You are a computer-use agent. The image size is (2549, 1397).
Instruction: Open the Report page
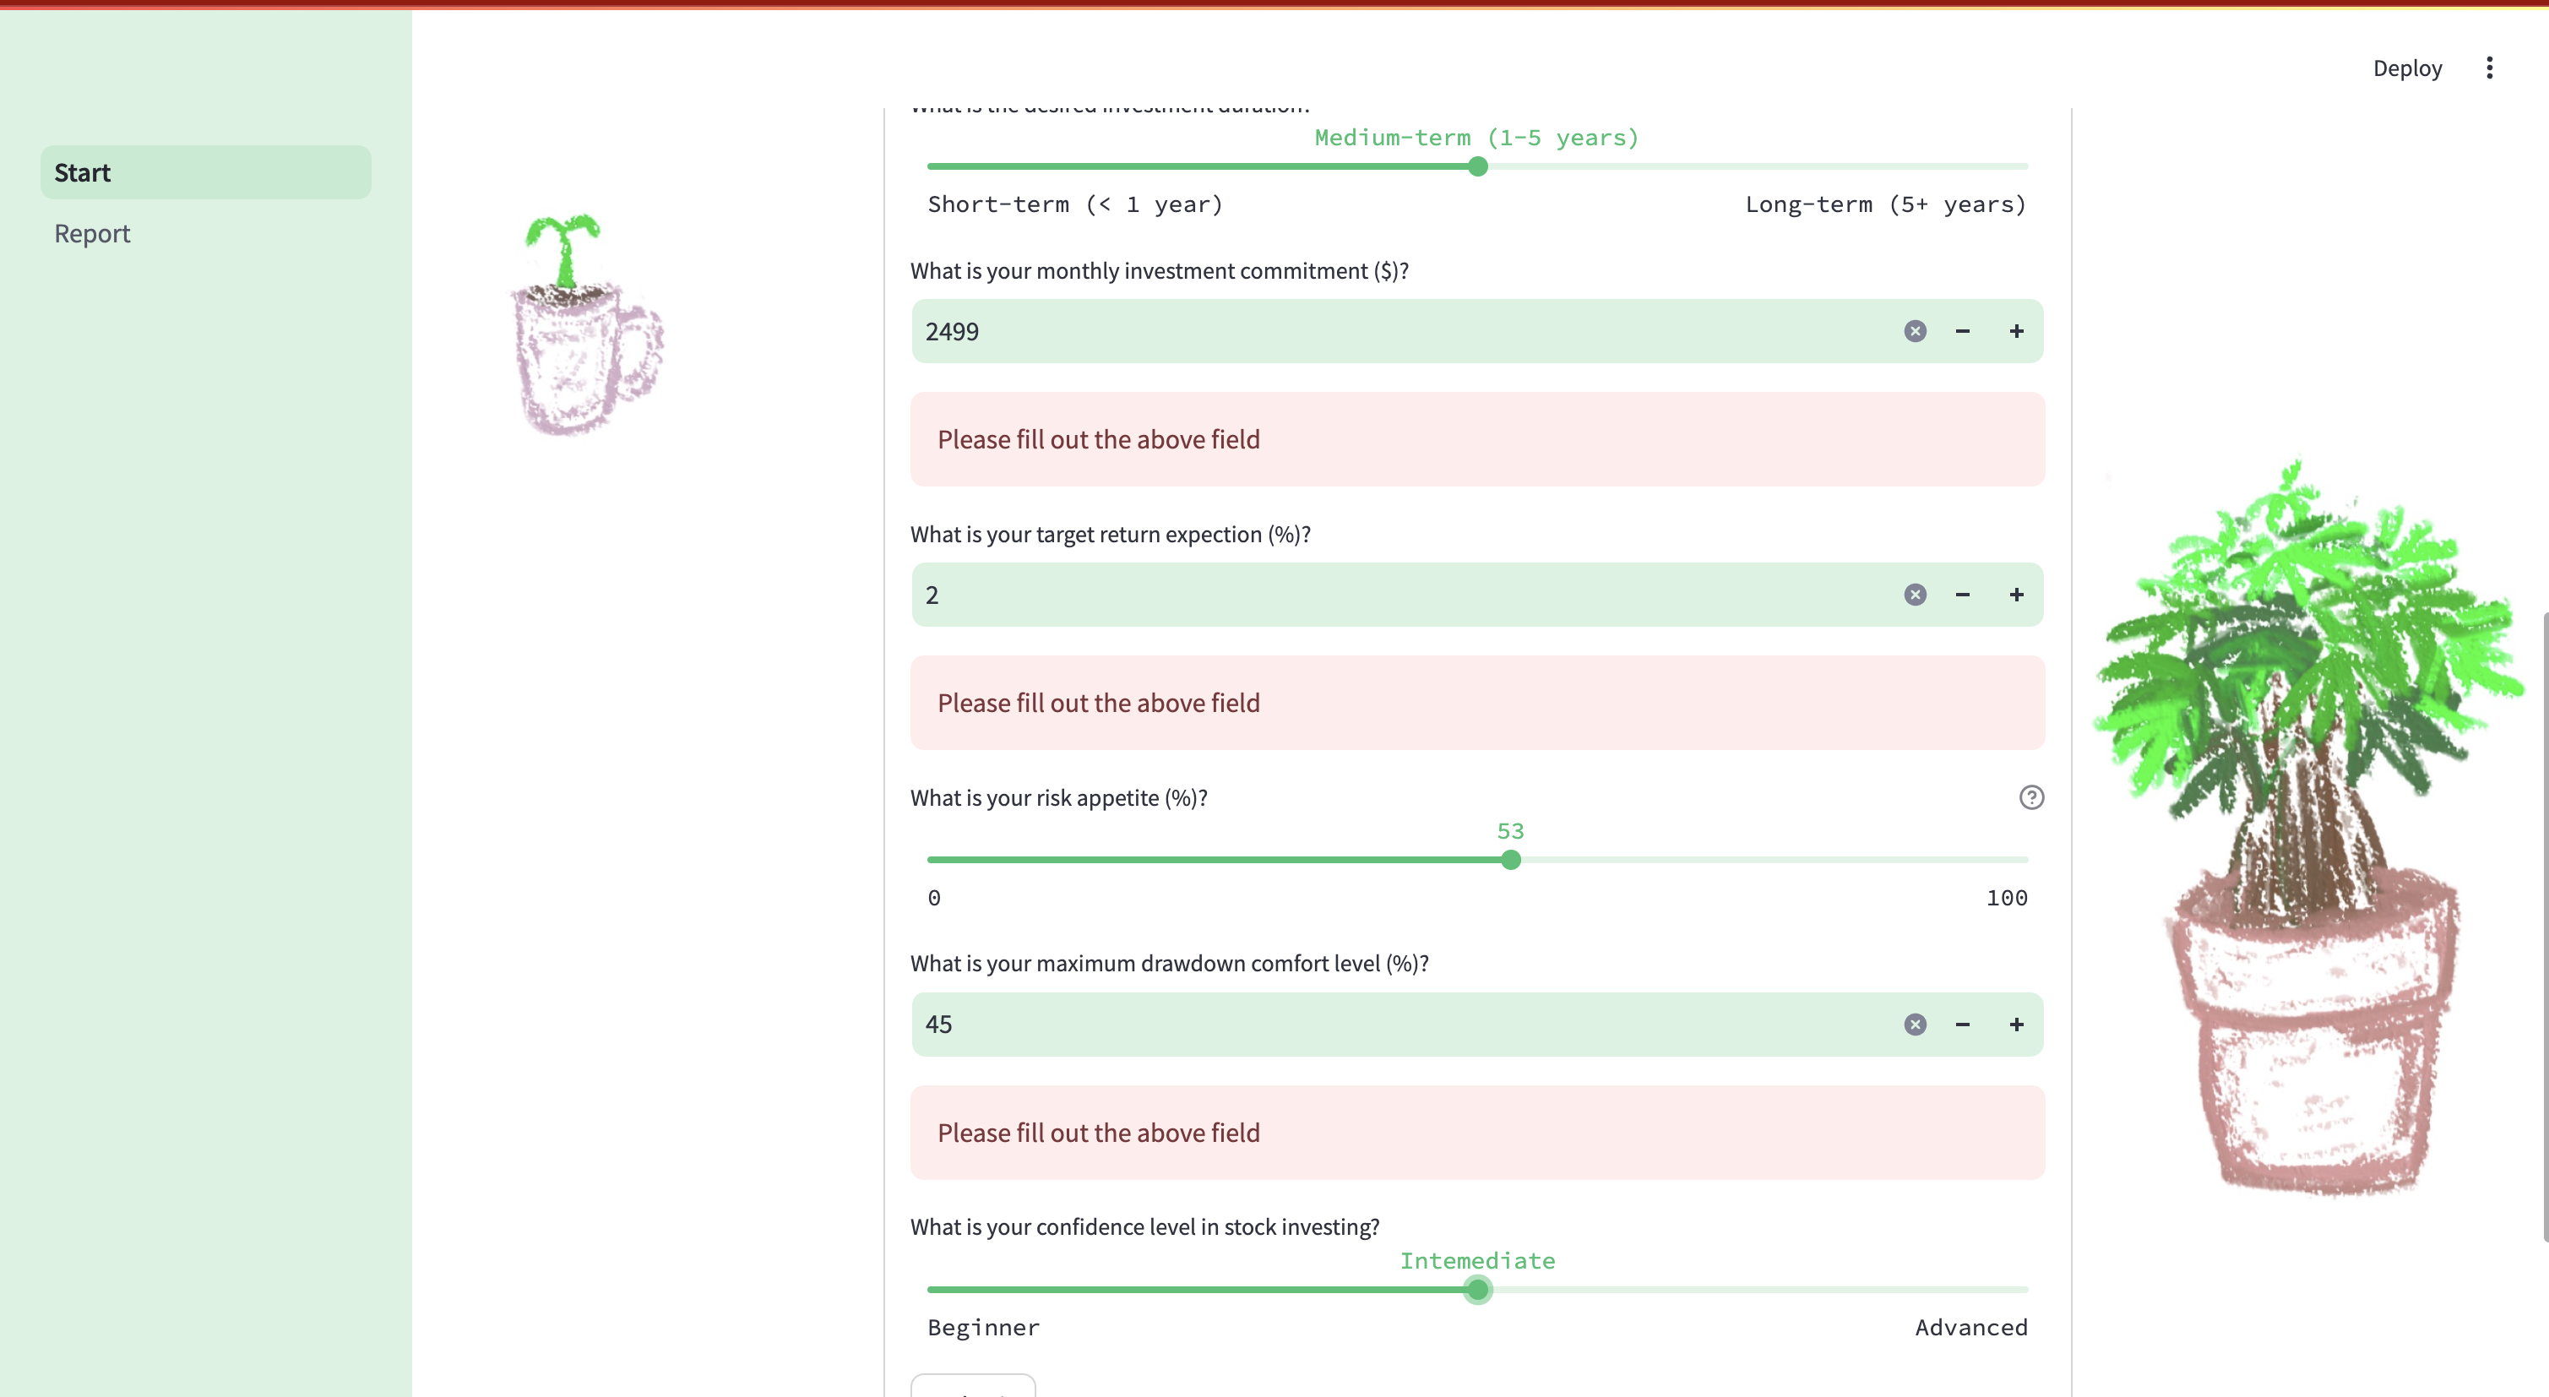(91, 233)
